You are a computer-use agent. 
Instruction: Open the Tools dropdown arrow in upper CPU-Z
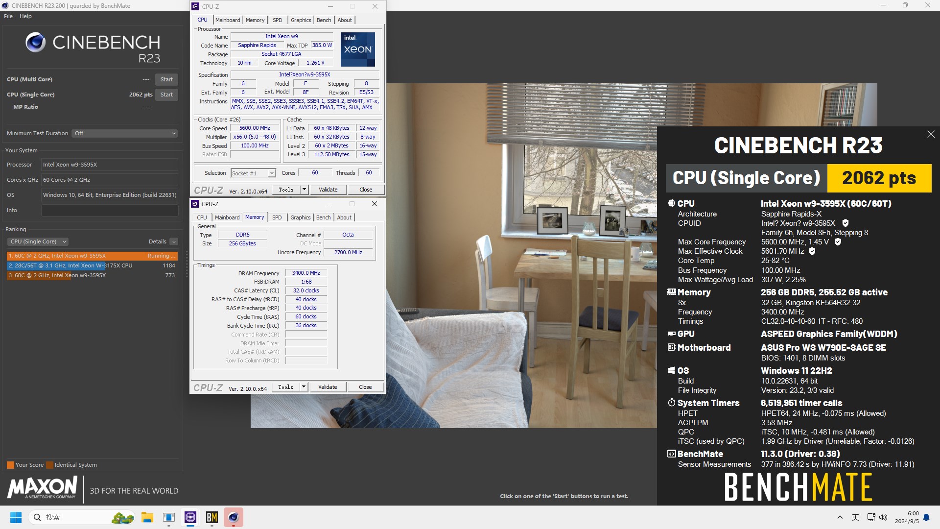point(304,190)
